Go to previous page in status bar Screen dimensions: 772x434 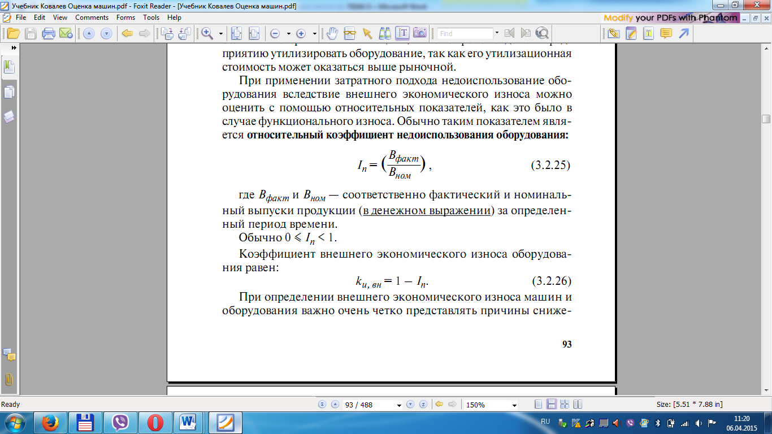point(335,405)
